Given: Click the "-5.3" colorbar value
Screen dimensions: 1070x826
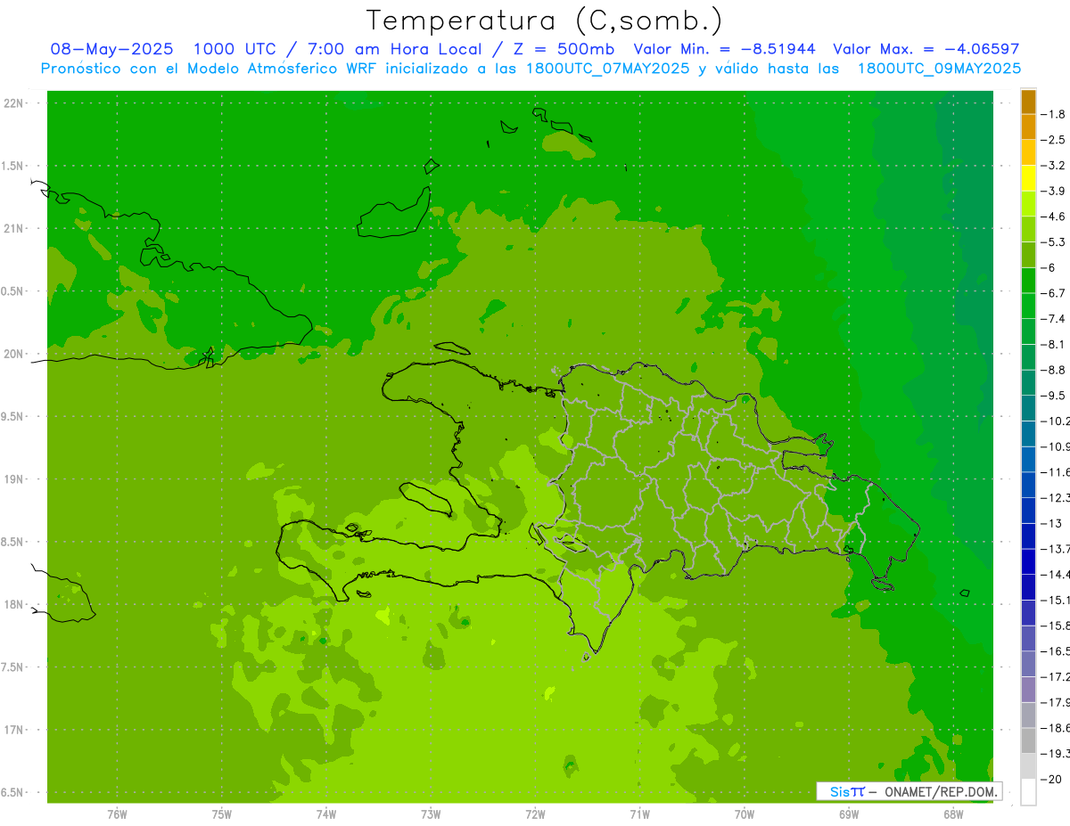Looking at the screenshot, I should [x=1053, y=242].
